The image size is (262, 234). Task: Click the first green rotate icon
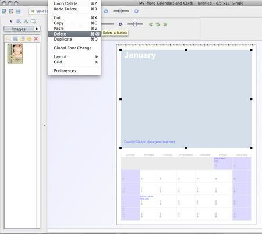(151, 24)
